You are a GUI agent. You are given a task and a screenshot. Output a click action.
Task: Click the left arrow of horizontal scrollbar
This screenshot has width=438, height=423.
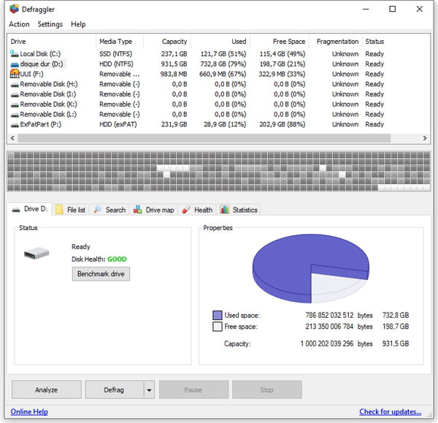click(12, 138)
